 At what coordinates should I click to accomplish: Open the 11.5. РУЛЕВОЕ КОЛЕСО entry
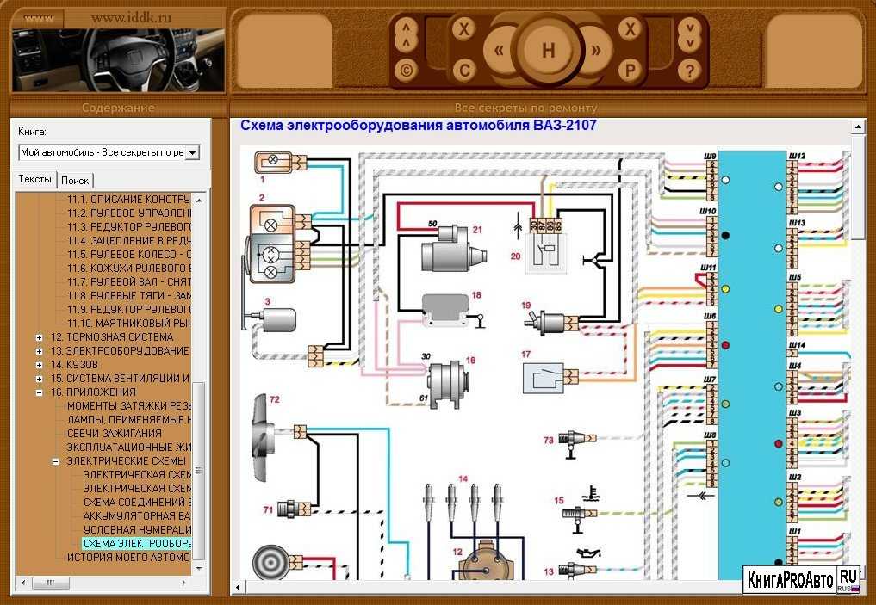128,255
